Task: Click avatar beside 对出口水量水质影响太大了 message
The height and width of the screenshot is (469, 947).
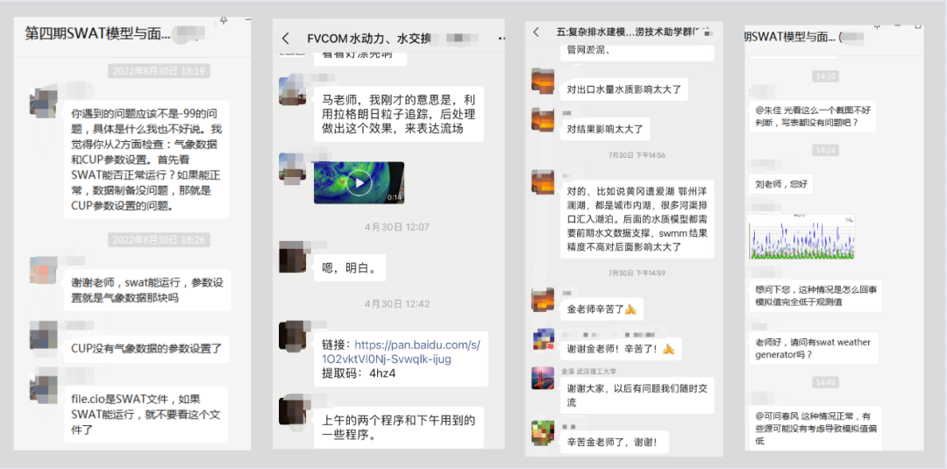Action: [x=543, y=81]
